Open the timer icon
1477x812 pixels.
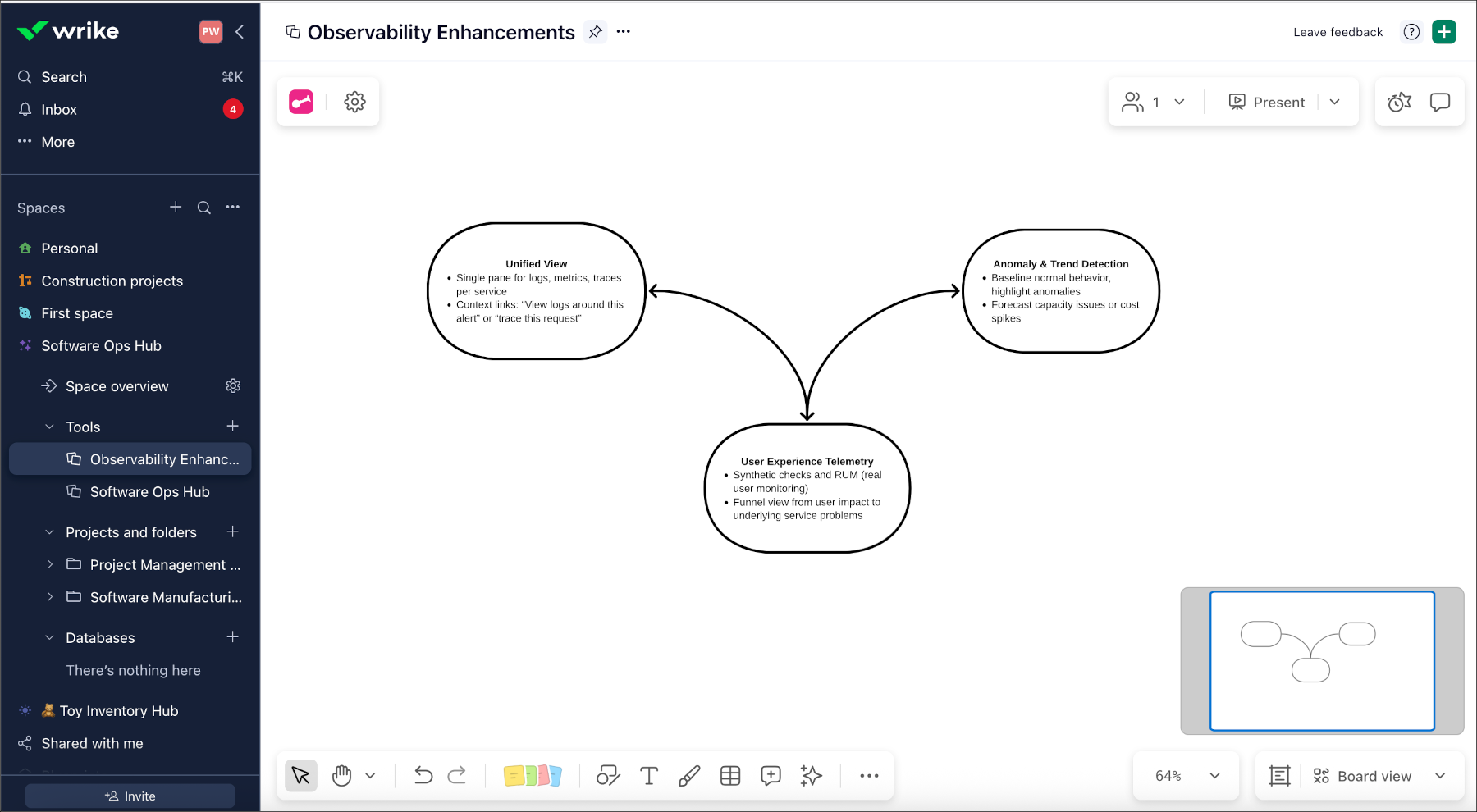(1399, 102)
